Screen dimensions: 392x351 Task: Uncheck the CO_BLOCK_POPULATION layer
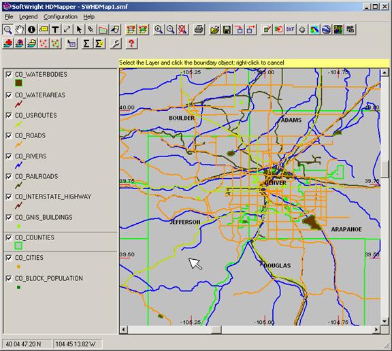pos(9,278)
